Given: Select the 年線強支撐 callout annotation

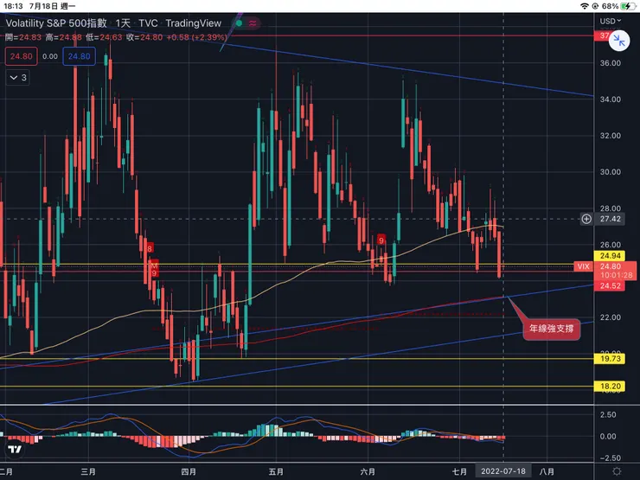Looking at the screenshot, I should tap(552, 329).
